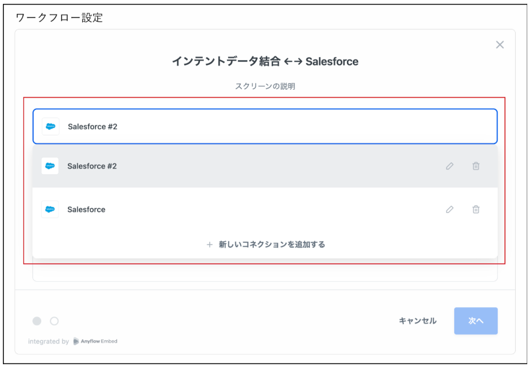Click the pencil edit icon for Salesforce #2

(450, 166)
